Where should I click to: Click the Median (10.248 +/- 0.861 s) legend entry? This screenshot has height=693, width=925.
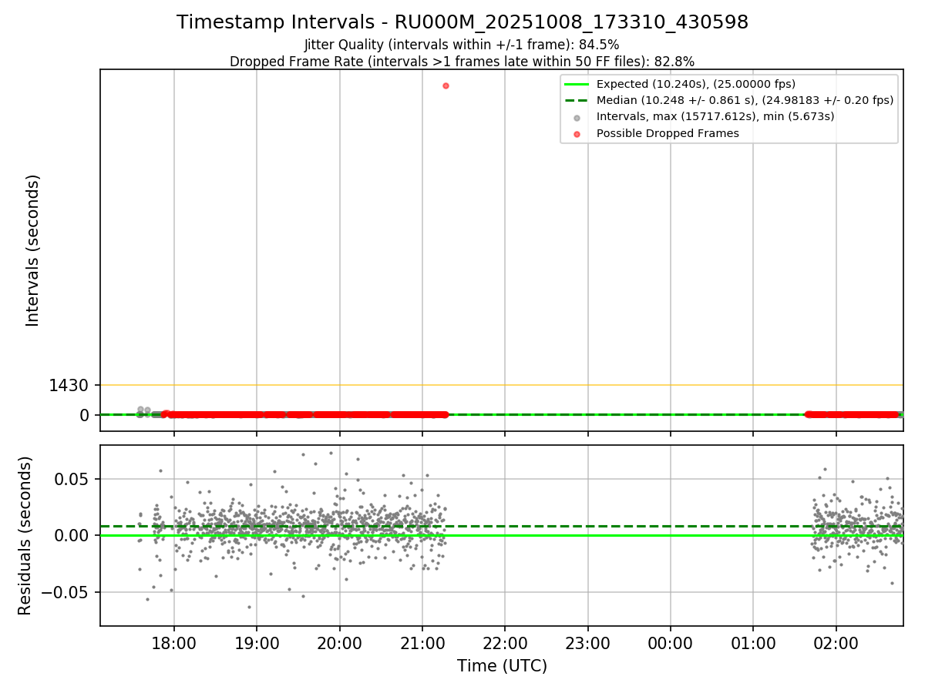(745, 100)
